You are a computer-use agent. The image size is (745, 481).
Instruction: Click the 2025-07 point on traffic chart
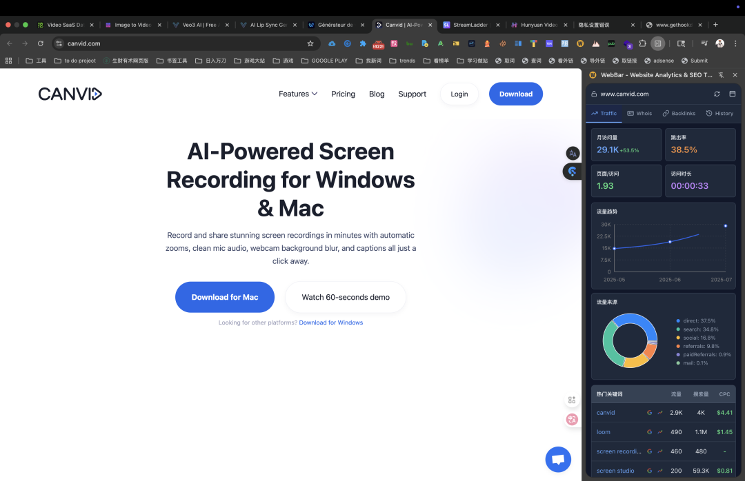(x=726, y=226)
